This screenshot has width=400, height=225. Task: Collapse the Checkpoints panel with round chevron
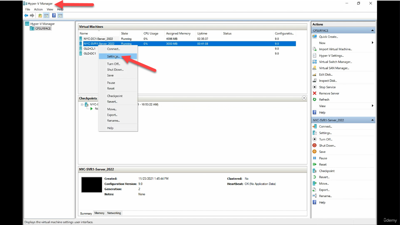coord(304,98)
